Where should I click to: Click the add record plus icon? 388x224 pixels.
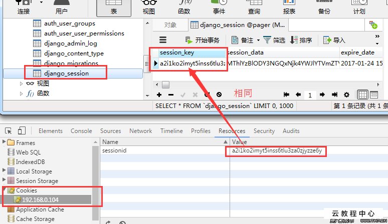(159, 94)
